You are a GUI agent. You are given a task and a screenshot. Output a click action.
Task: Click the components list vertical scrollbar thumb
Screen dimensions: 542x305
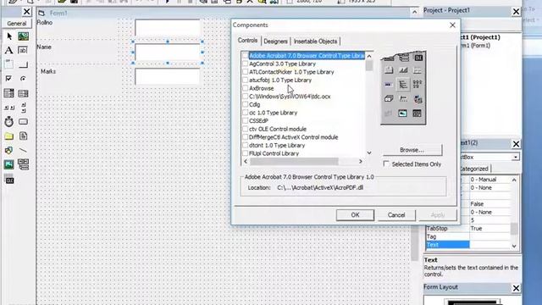(369, 65)
